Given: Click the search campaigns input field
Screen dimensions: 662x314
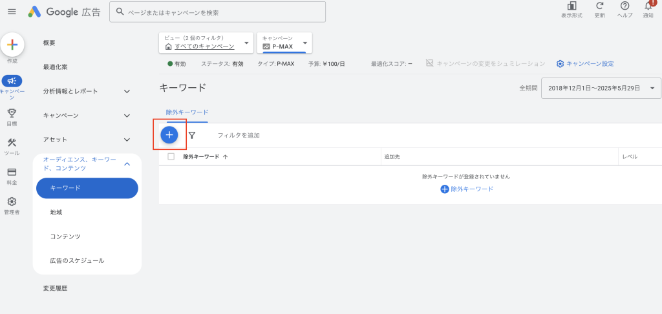Looking at the screenshot, I should [x=218, y=12].
